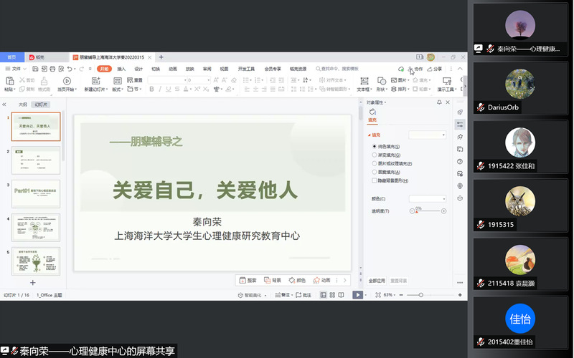Viewport: 574px width, 358px height.
Task: Start slideshow from current slide icon
Action: [x=66, y=82]
